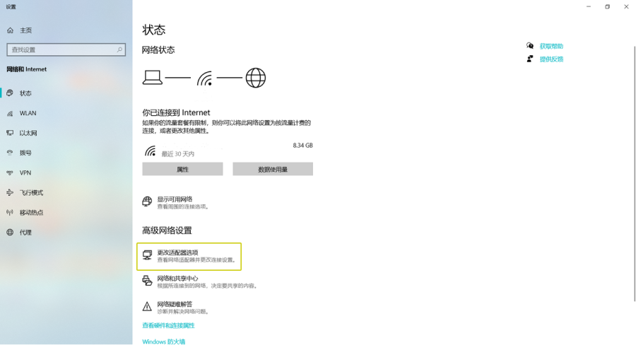Open 以太网 Ethernet settings

click(28, 133)
